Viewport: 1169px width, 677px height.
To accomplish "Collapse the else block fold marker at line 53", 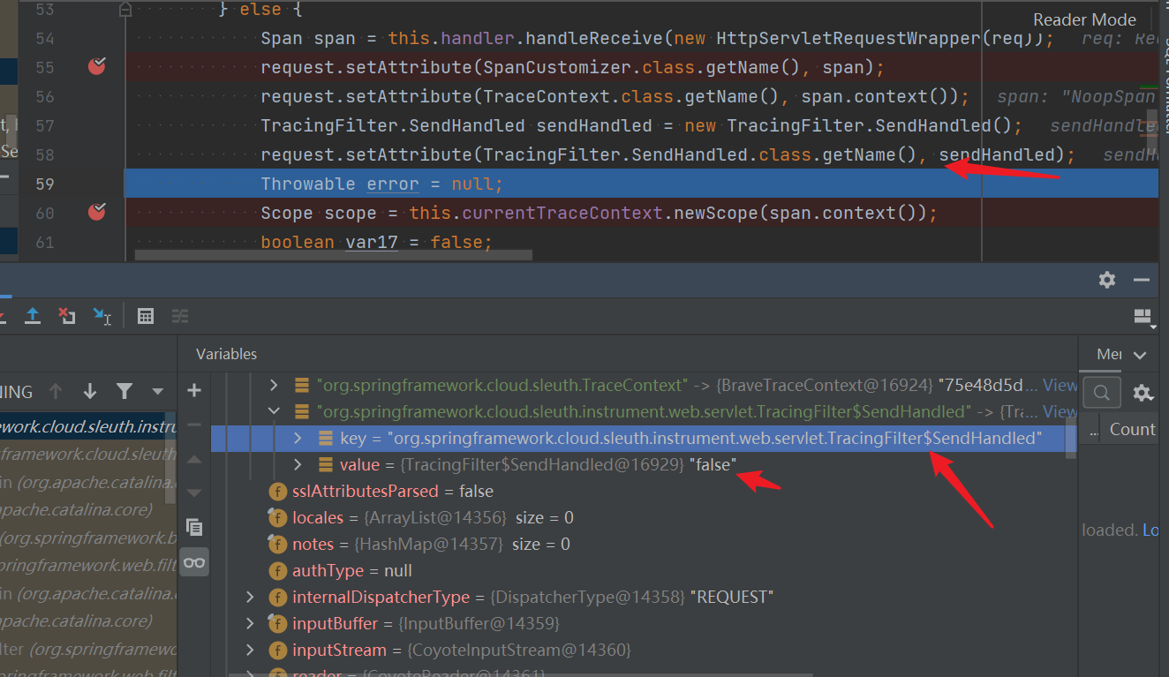I will click(x=125, y=10).
